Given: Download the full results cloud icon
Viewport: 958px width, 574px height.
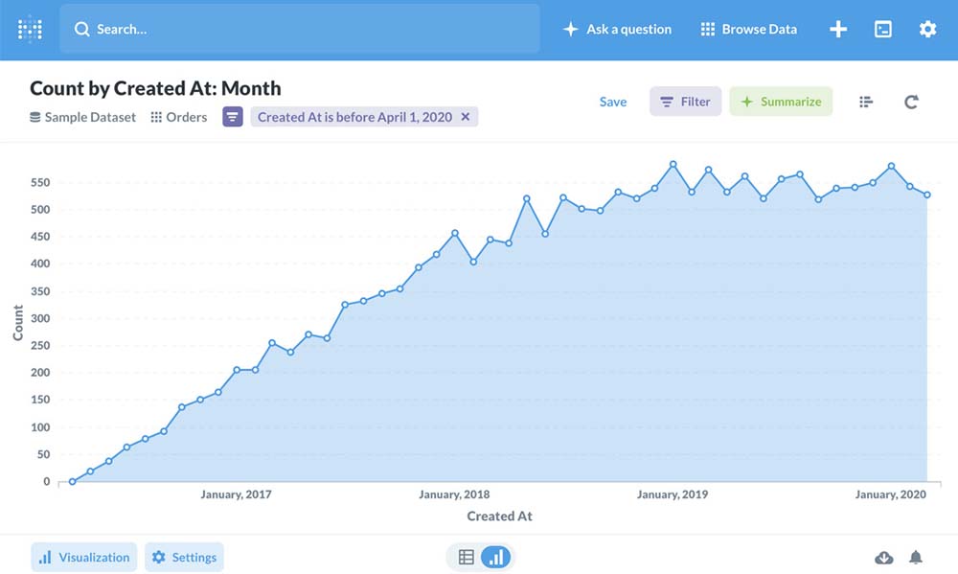Looking at the screenshot, I should [x=884, y=558].
